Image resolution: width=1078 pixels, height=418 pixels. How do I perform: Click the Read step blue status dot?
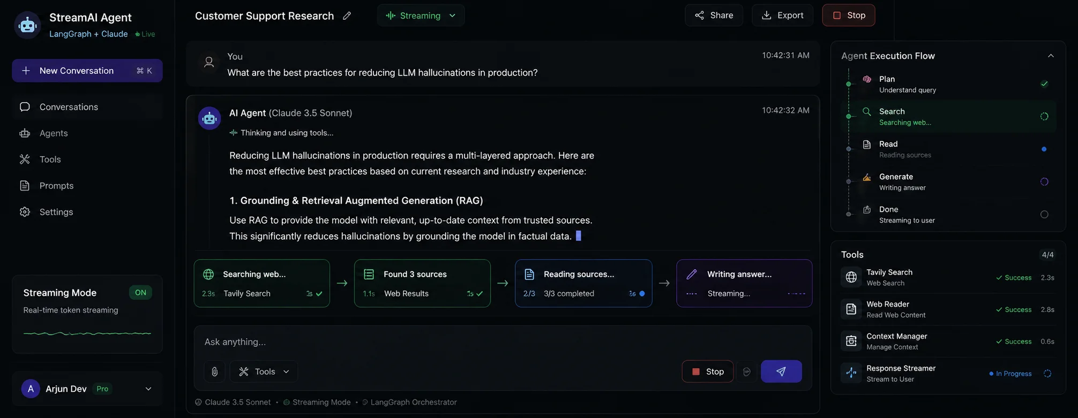1044,149
